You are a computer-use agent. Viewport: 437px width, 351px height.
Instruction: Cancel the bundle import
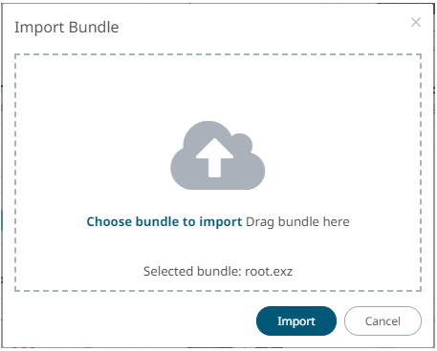tap(382, 320)
